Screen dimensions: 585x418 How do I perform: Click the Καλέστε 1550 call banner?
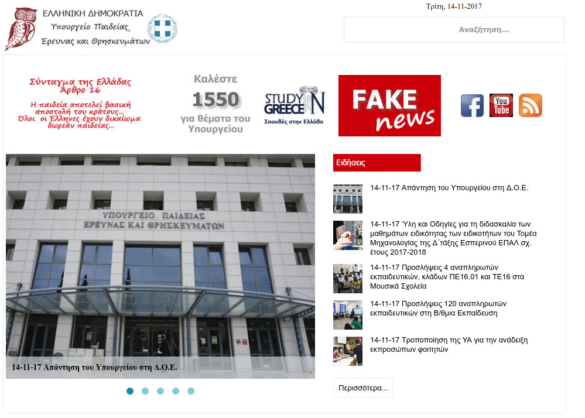tap(215, 104)
